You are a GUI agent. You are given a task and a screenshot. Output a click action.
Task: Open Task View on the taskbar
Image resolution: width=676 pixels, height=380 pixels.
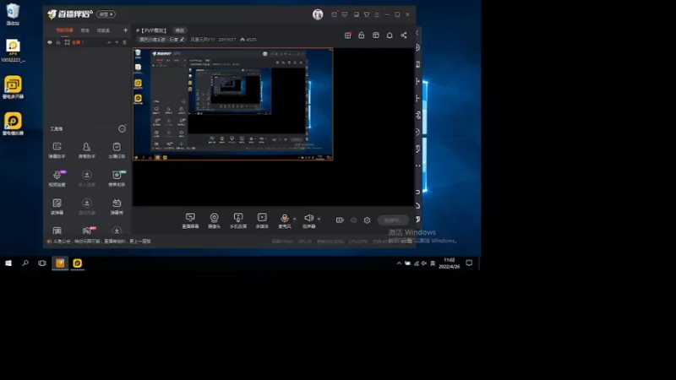pos(42,263)
